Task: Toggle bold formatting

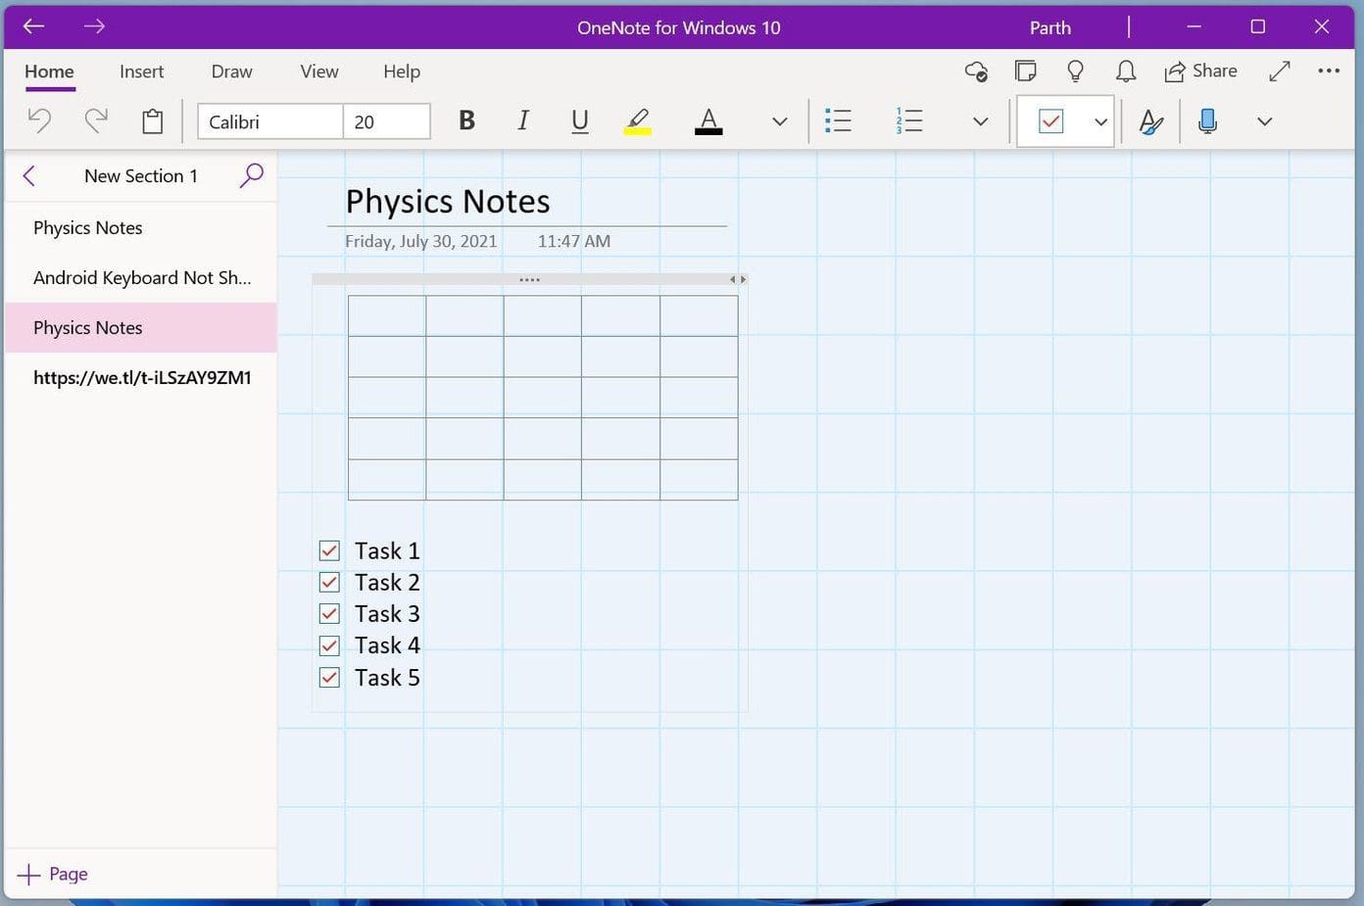Action: point(466,120)
